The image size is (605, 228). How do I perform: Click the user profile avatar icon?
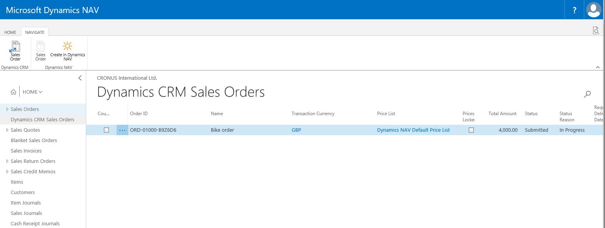click(x=593, y=10)
